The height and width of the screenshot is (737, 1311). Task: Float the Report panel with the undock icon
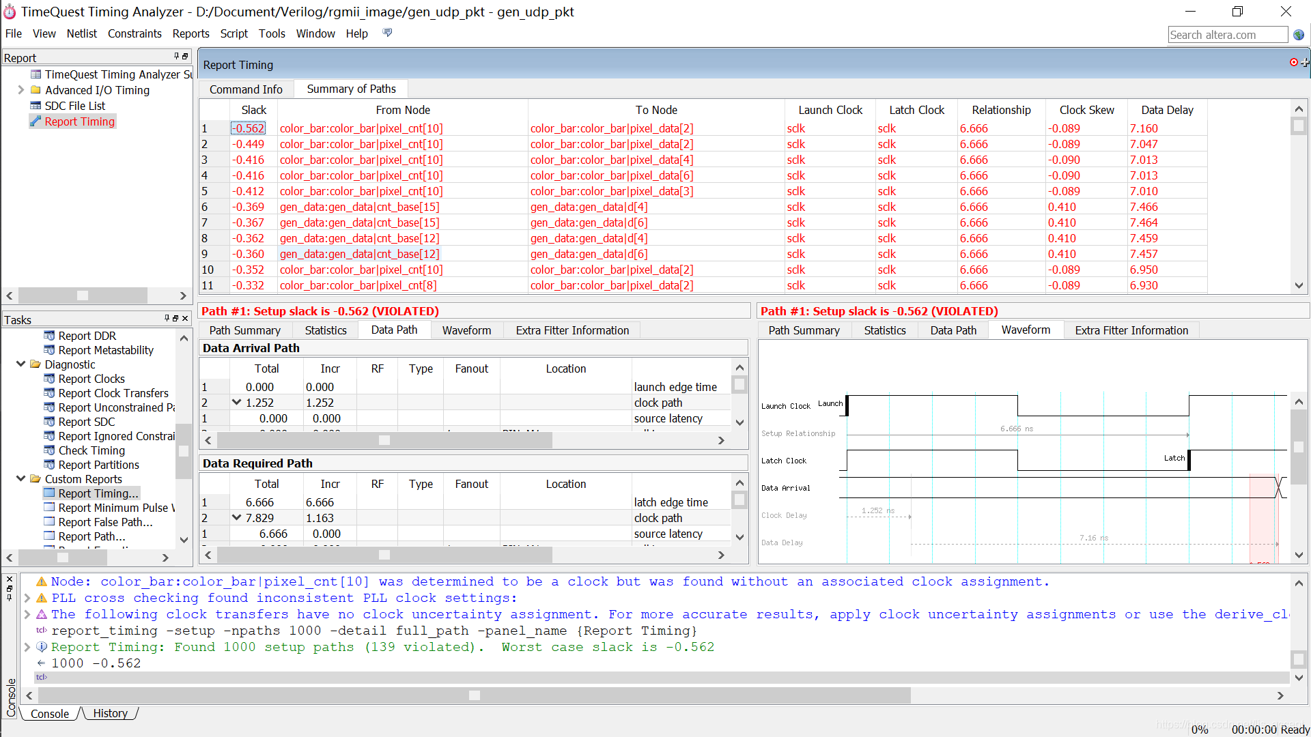point(185,57)
